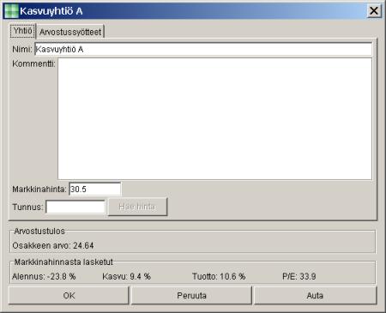Switch to the Yhtiö tab
386x313 pixels.
tap(23, 31)
